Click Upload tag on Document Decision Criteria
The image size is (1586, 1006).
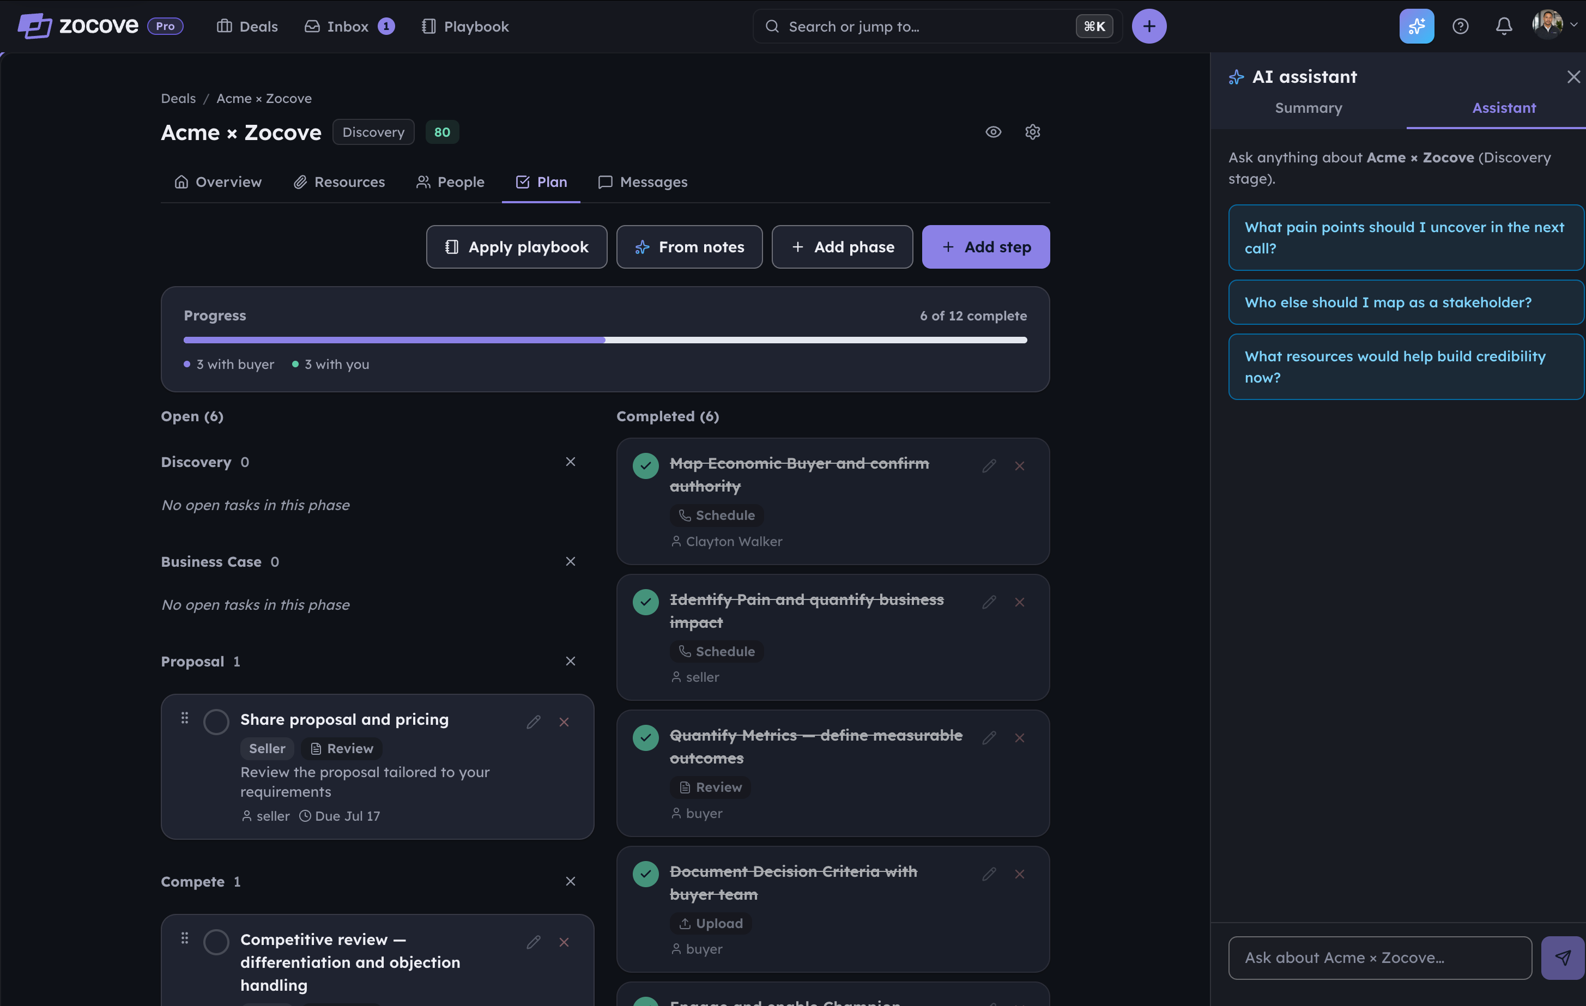coord(711,924)
